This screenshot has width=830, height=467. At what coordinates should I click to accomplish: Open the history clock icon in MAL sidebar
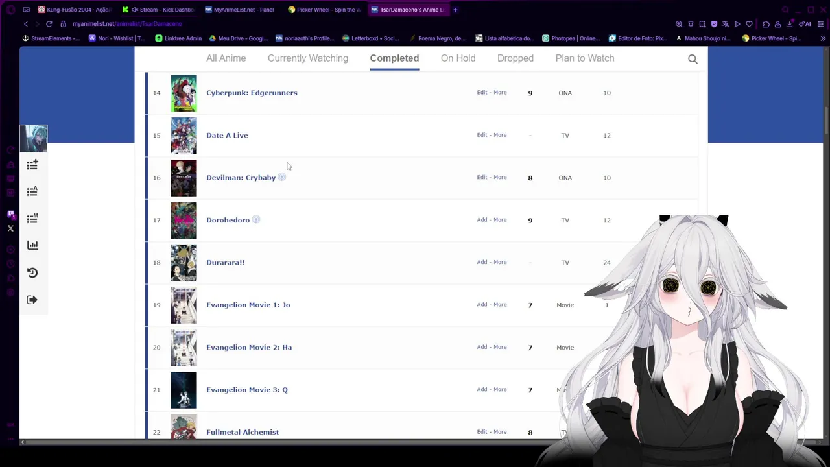[x=32, y=272]
